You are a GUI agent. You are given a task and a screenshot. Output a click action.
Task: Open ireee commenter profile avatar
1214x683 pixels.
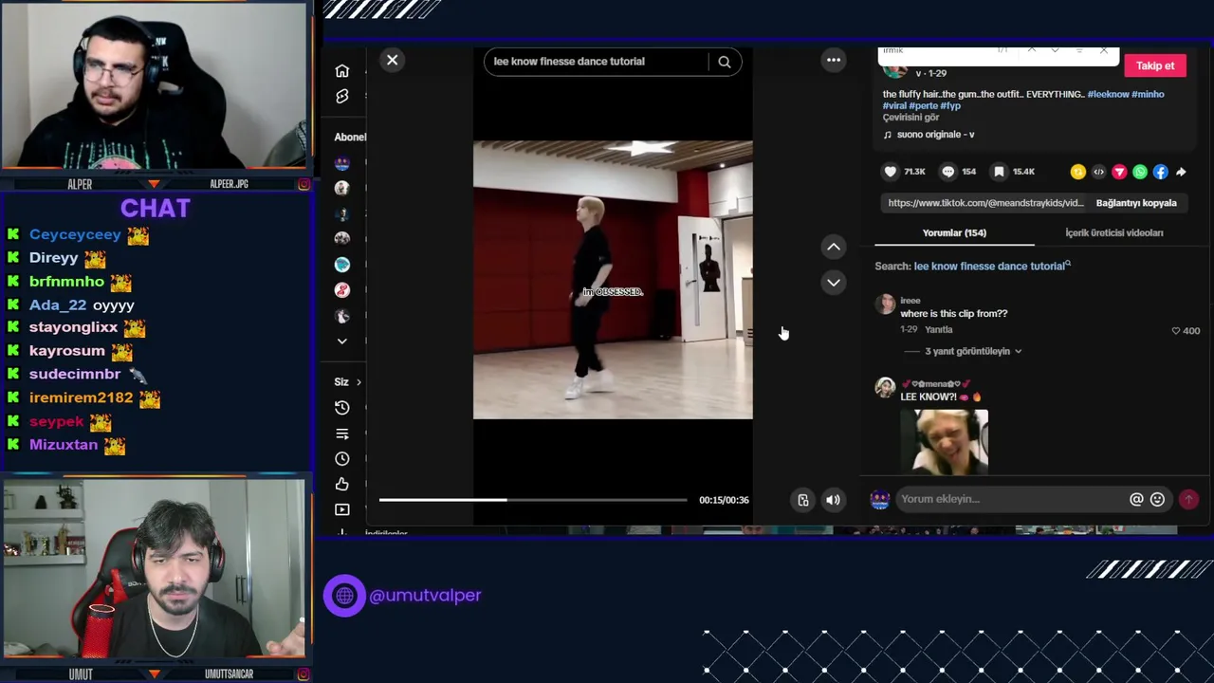coord(885,304)
